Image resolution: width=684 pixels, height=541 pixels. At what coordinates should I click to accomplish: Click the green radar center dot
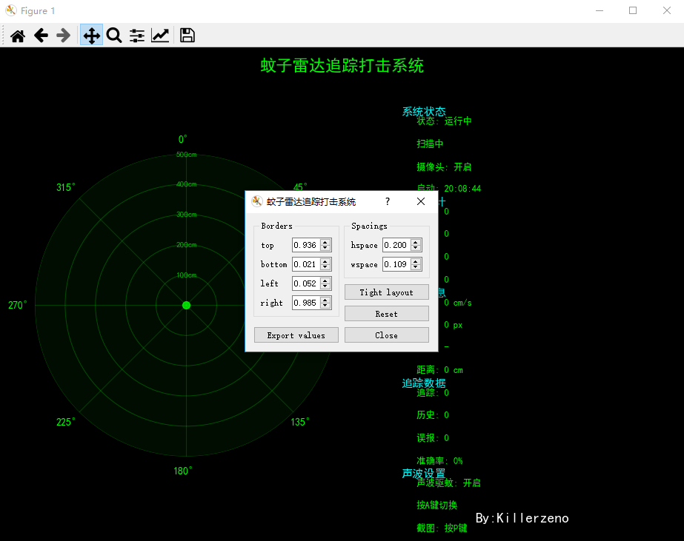click(x=186, y=305)
